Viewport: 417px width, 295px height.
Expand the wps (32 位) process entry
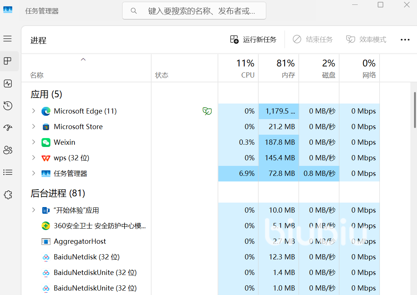[33, 158]
